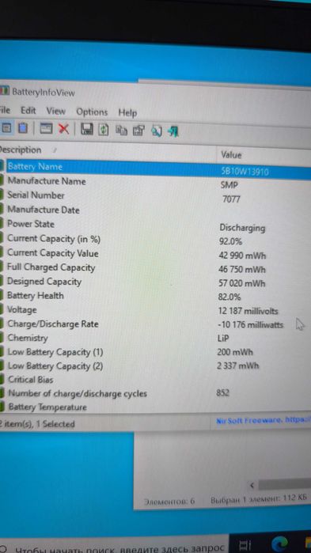
Task: Open the Properties toolbar icon
Action: coord(138,131)
